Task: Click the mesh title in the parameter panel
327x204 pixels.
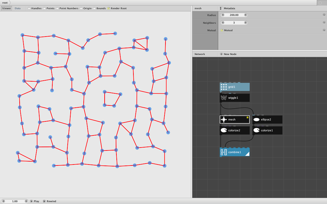Action: coord(198,8)
